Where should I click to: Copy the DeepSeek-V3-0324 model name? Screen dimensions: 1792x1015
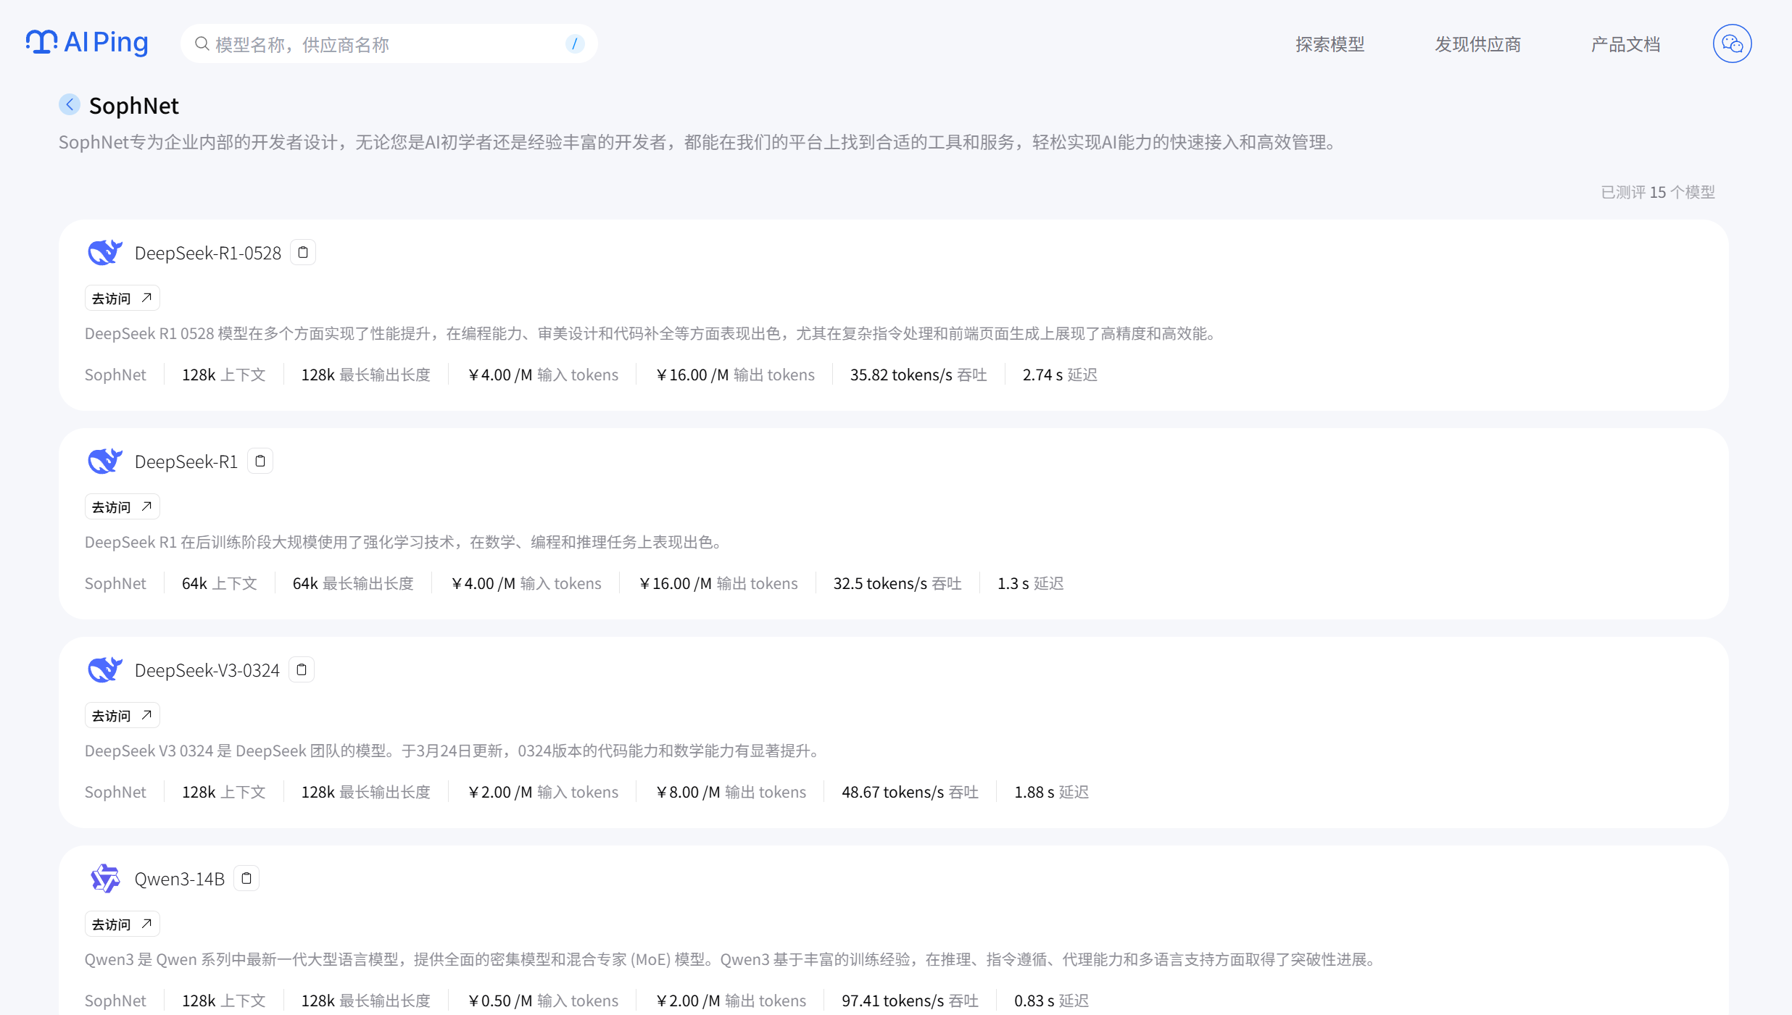302,669
